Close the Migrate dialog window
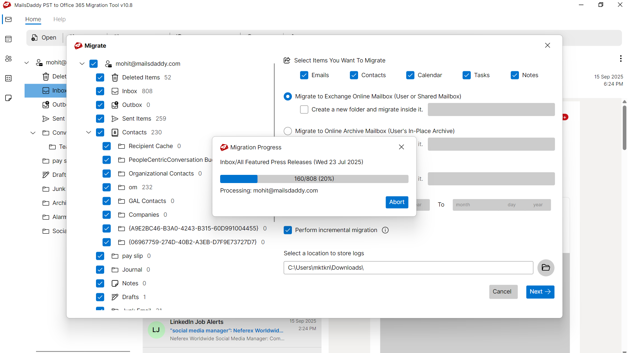This screenshot has height=353, width=629. 547,45
